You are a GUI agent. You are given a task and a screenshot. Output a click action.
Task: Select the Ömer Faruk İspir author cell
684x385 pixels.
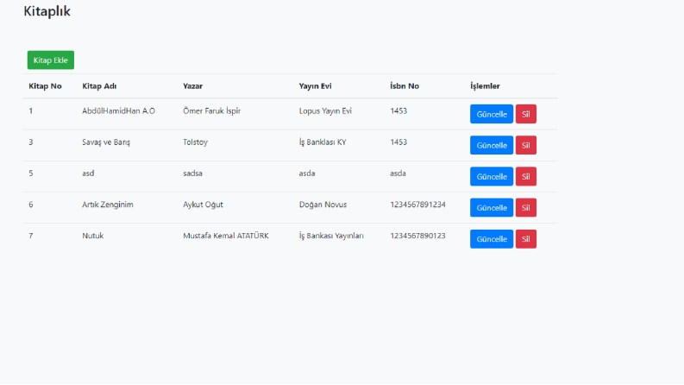[211, 110]
